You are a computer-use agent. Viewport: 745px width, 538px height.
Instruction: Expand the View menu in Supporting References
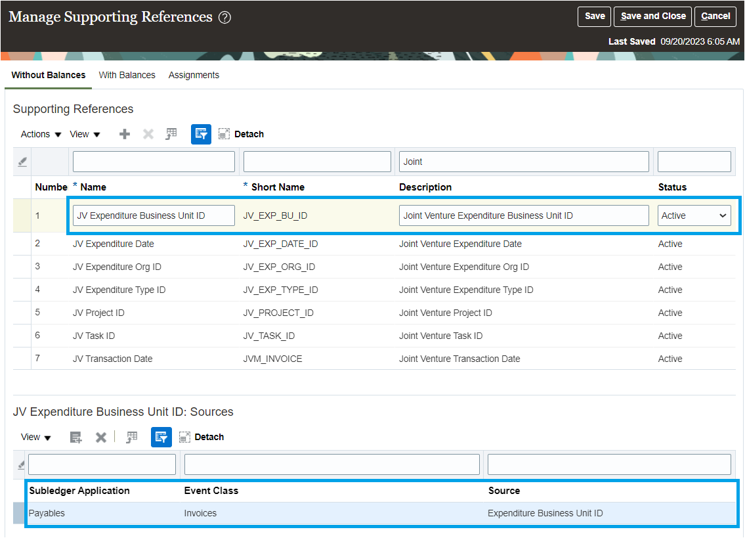coord(85,135)
